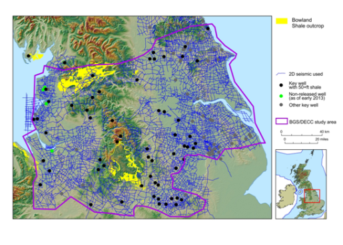This screenshot has height=245, width=343.
Task: Click the offshore seismic grid off the west coast
Action: click(29, 112)
